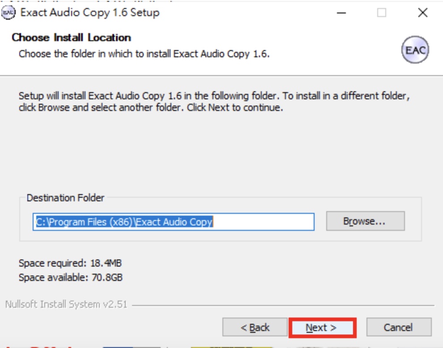Go back with the < Back button
Screen dimensions: 443x348
(x=255, y=327)
